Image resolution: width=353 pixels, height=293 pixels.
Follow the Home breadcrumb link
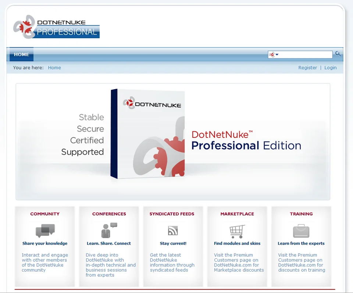pos(54,68)
